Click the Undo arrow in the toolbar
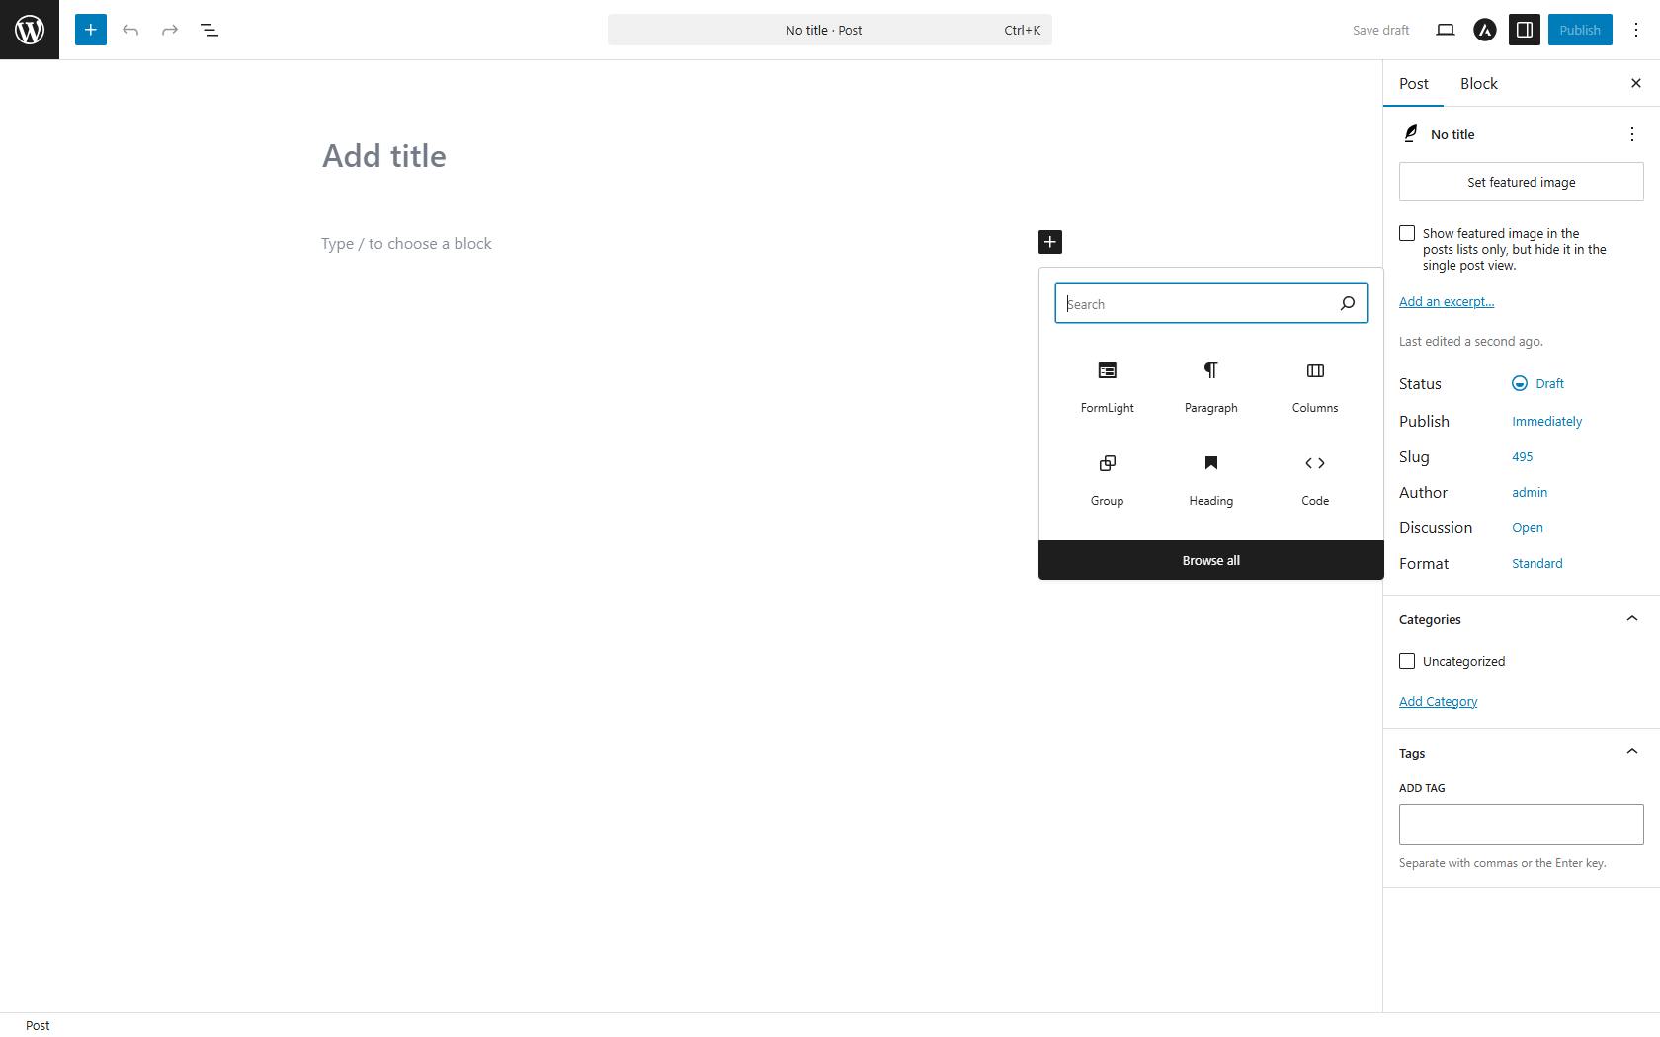 pos(130,30)
